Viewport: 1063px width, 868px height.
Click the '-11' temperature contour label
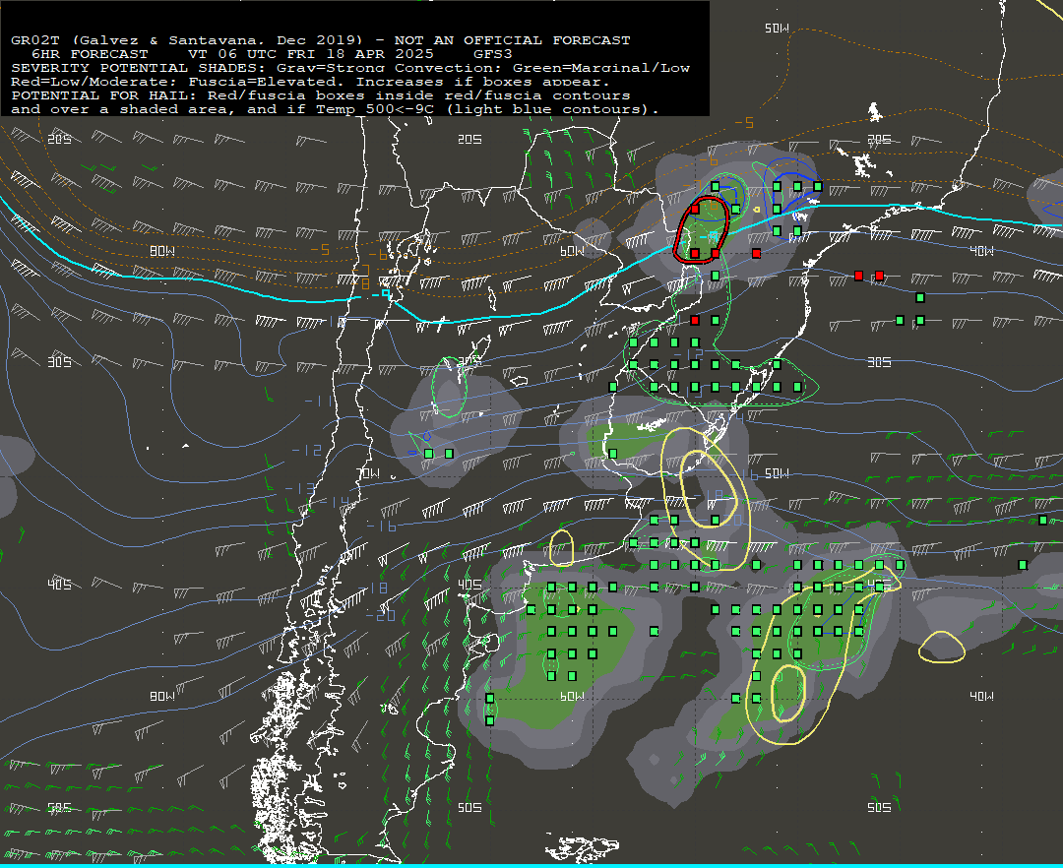pyautogui.click(x=318, y=402)
